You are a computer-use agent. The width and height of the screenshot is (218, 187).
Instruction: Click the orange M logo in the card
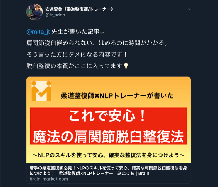pyautogui.click(x=41, y=91)
